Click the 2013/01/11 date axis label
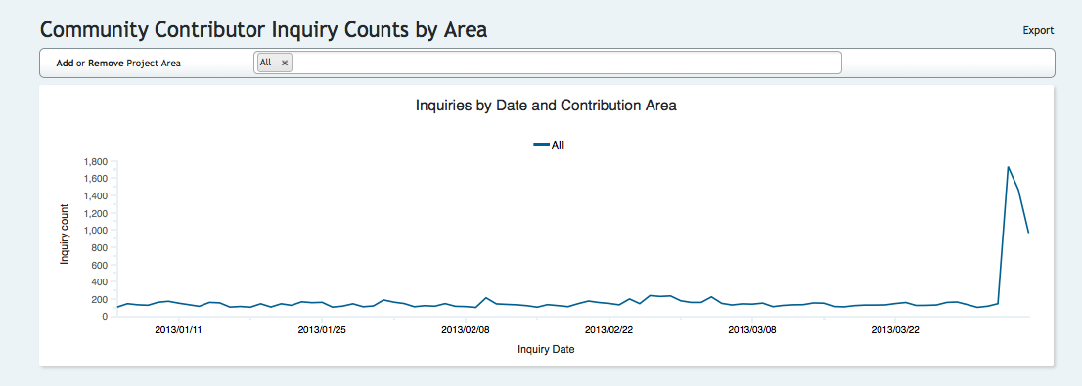The image size is (1082, 386). point(178,330)
